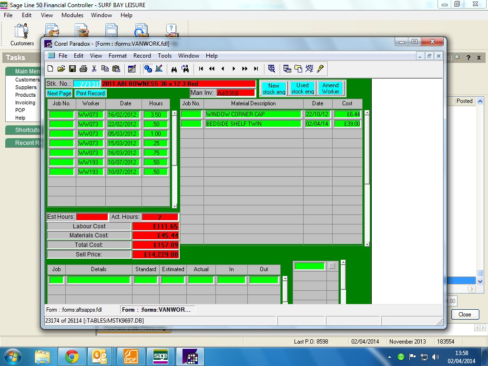The height and width of the screenshot is (366, 488).
Task: Open the Record menu
Action: click(142, 56)
